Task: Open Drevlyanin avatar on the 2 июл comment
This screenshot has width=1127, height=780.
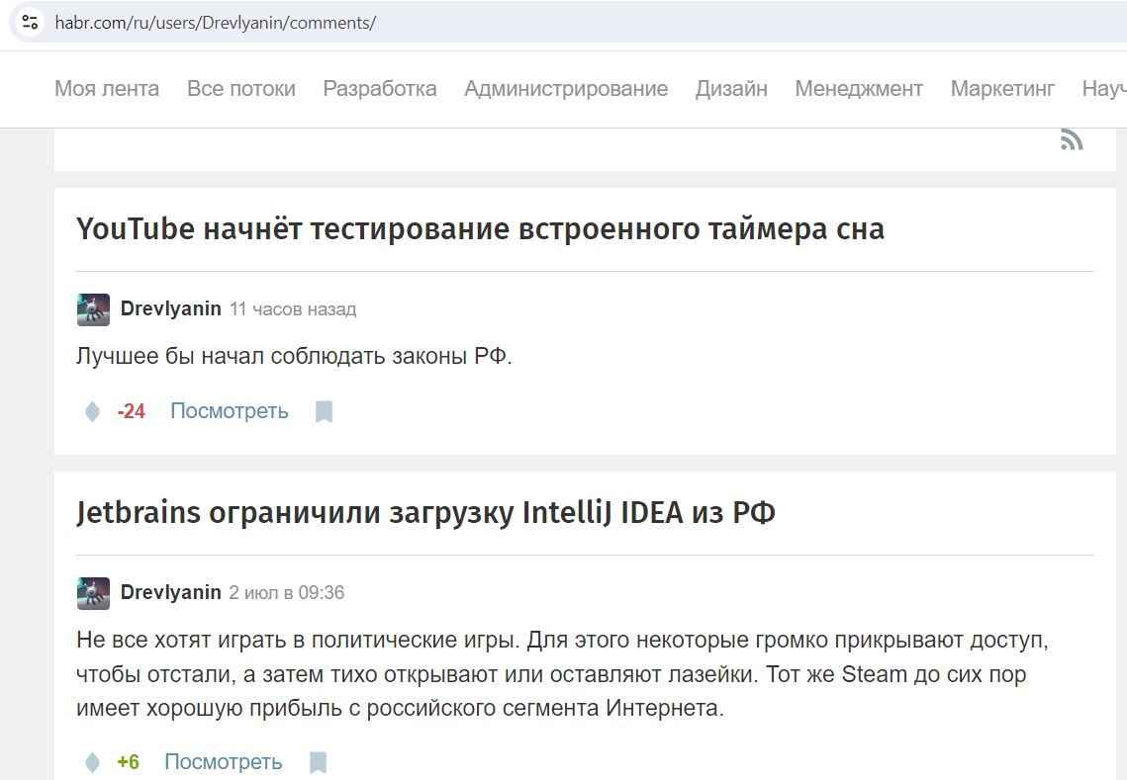Action: (93, 593)
